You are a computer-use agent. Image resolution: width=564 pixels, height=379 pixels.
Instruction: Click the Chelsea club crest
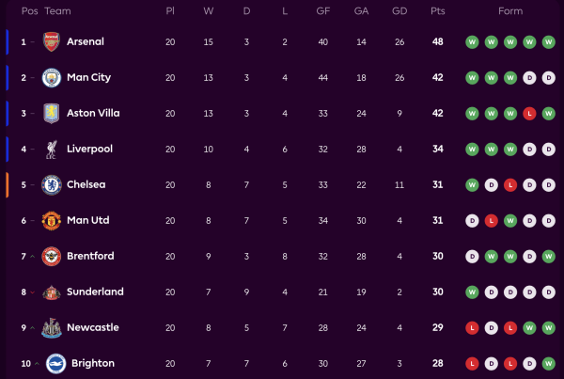tap(51, 184)
